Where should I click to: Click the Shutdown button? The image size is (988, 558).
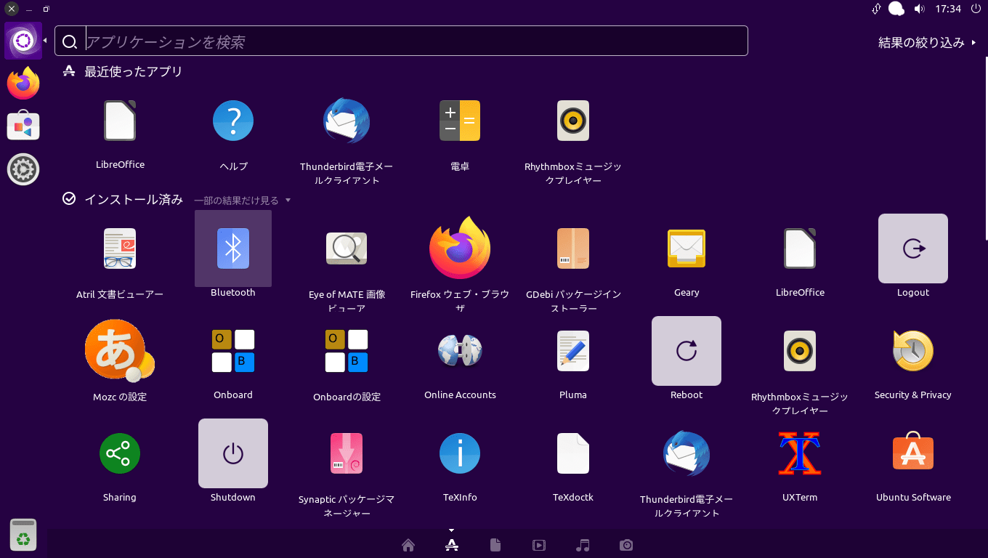[232, 453]
